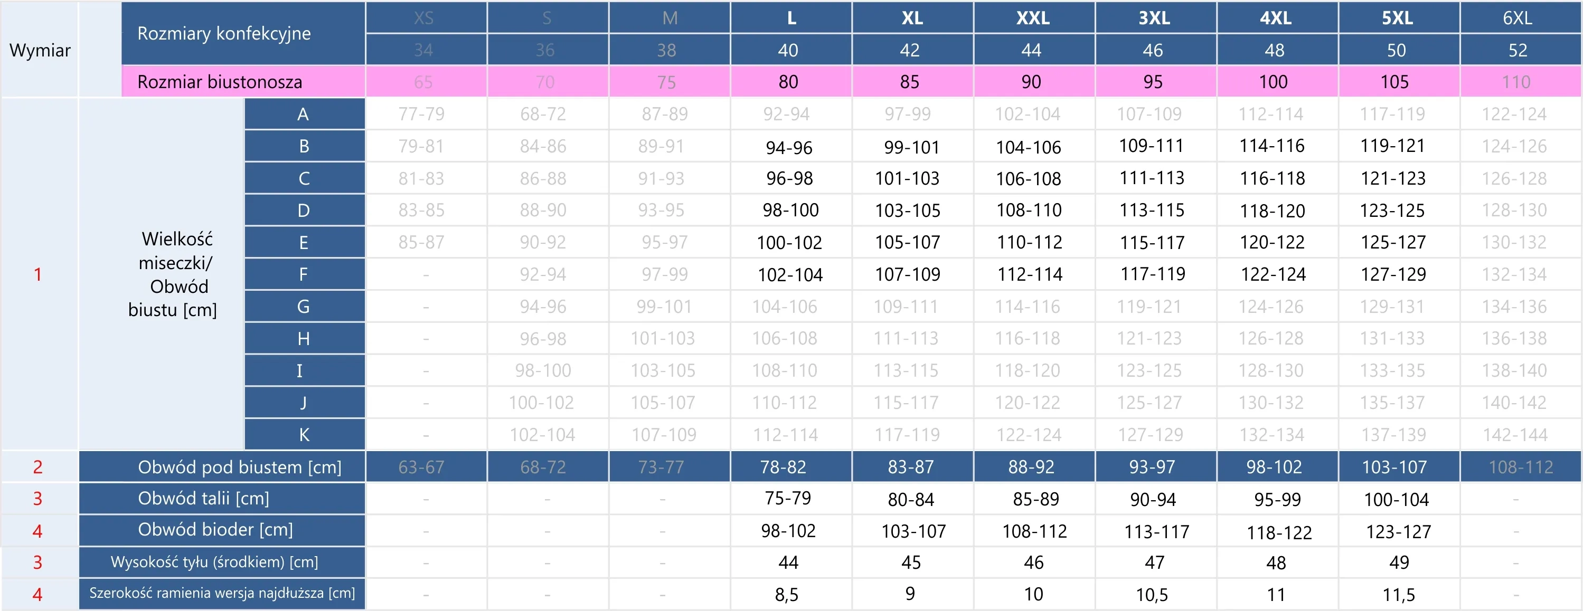Select Szerokość ramienia wersja najdłuższa label

coord(222,593)
